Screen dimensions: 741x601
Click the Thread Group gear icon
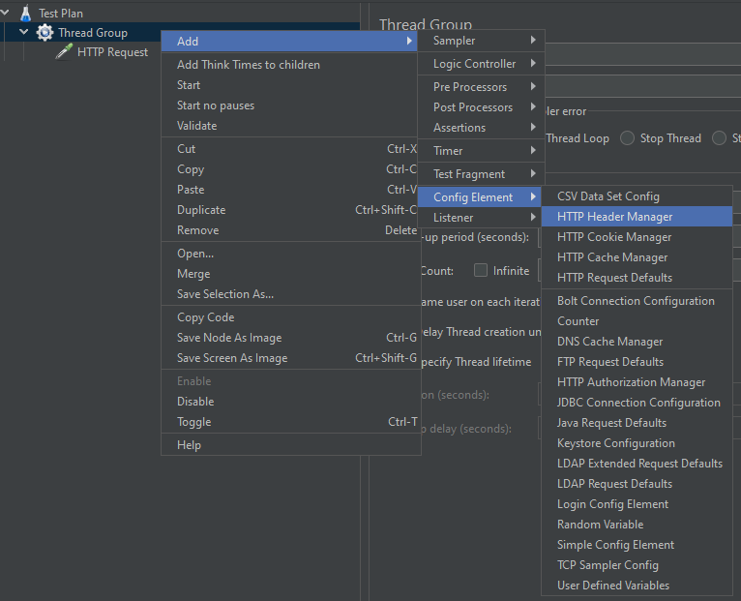(x=44, y=33)
